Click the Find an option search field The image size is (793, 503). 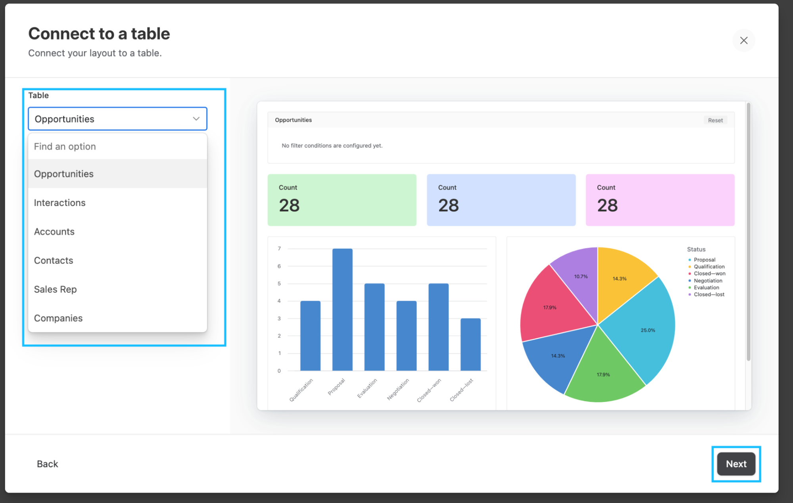[117, 146]
